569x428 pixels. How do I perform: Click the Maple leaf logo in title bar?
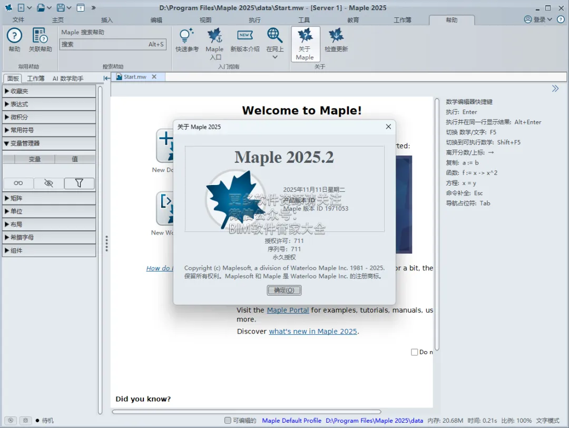coord(8,7)
